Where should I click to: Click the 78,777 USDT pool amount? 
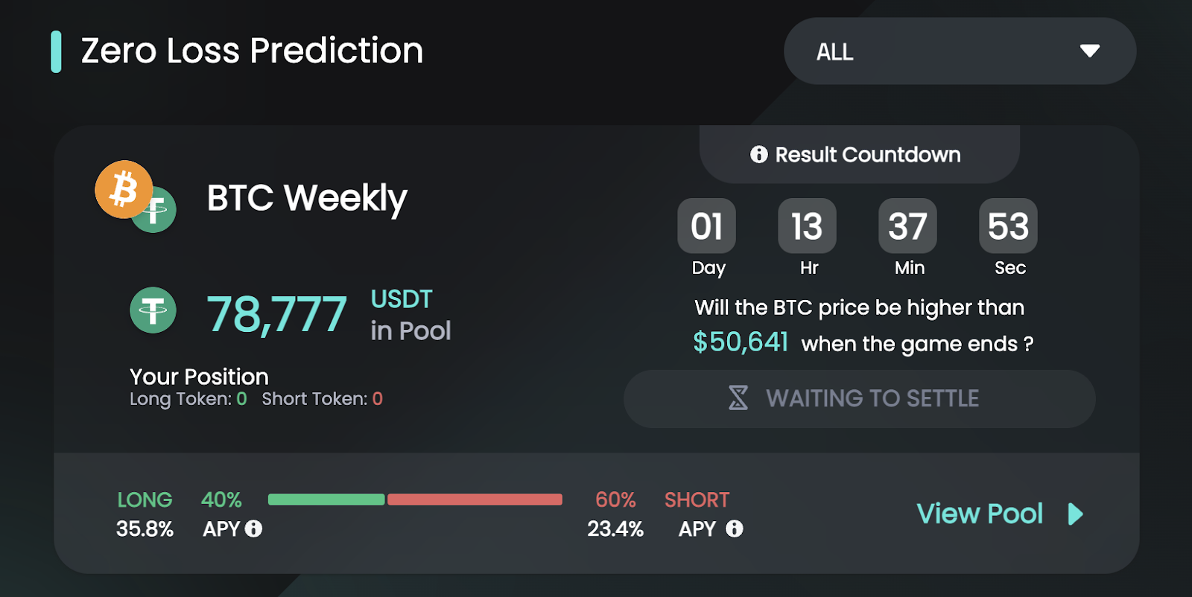[276, 314]
